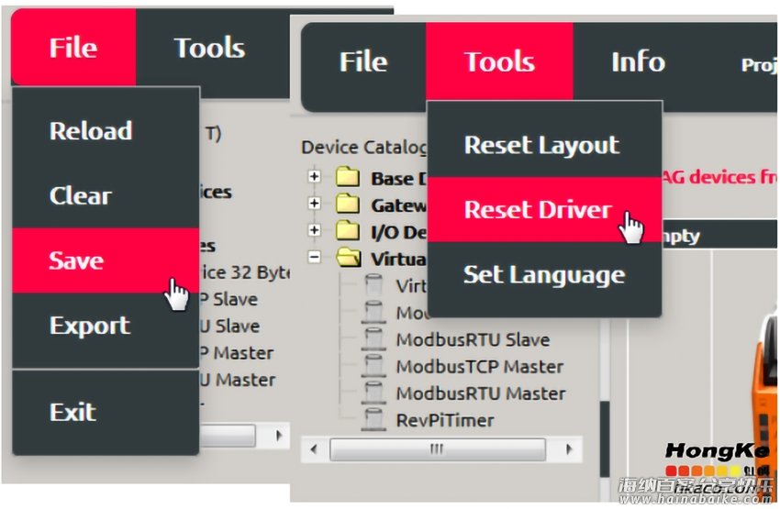Open the Tools menu in left window
The width and height of the screenshot is (780, 509).
pyautogui.click(x=209, y=48)
